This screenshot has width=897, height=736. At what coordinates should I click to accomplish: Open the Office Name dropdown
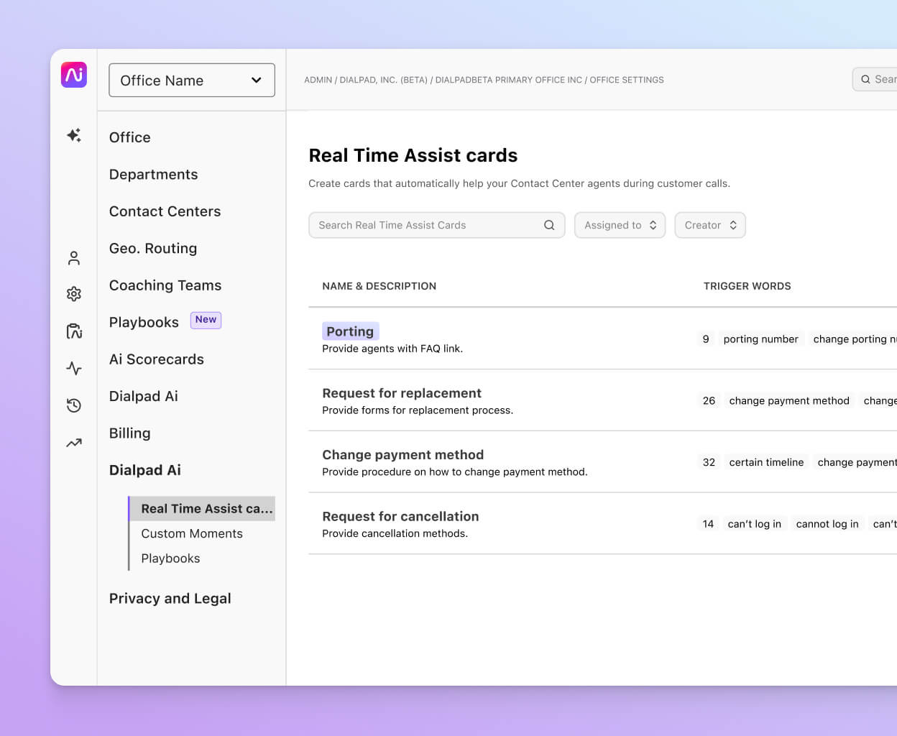191,80
